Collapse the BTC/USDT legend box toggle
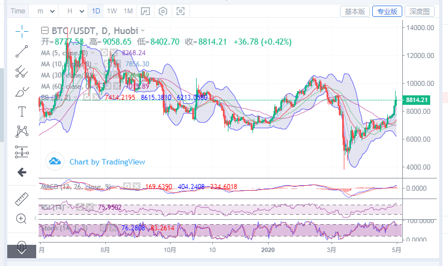The image size is (448, 266). pos(45,31)
